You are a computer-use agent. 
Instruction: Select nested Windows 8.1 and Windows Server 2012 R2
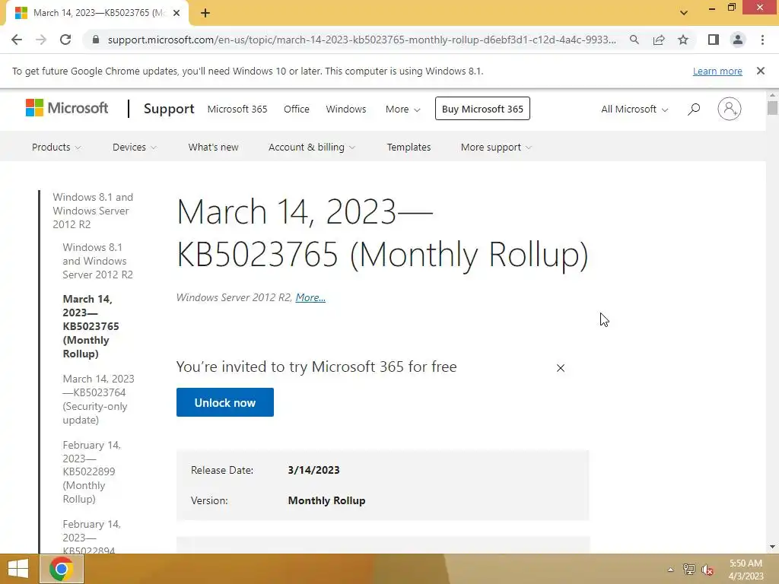98,261
